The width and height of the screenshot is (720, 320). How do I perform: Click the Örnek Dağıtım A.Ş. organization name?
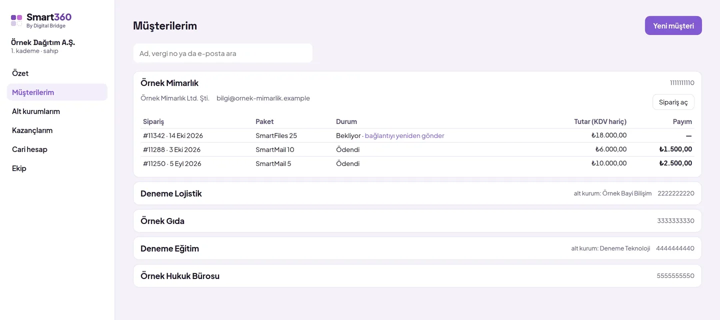pos(43,42)
